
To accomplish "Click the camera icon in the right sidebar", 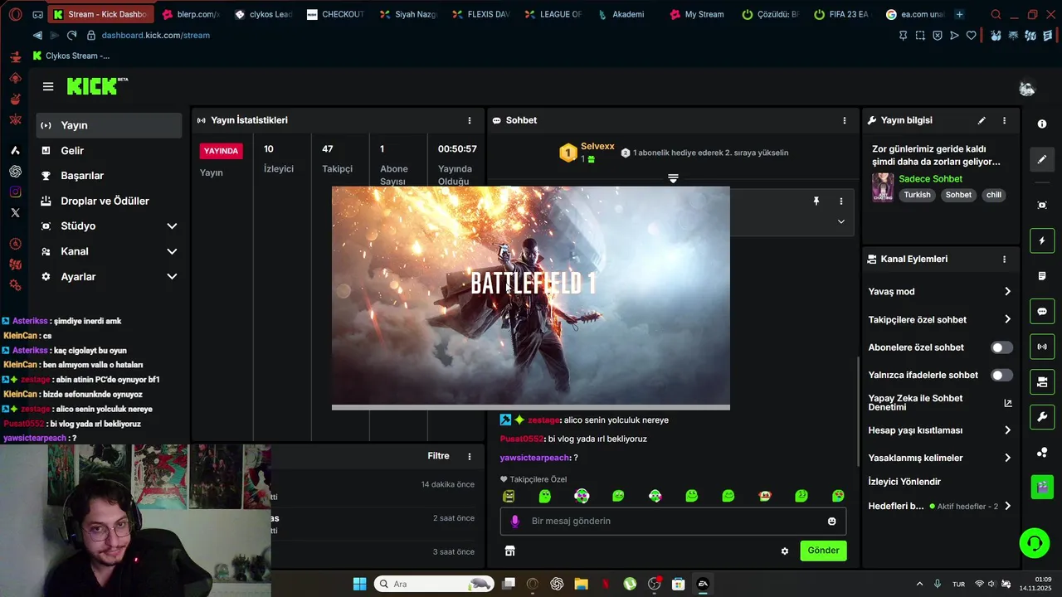I will pos(1042,205).
